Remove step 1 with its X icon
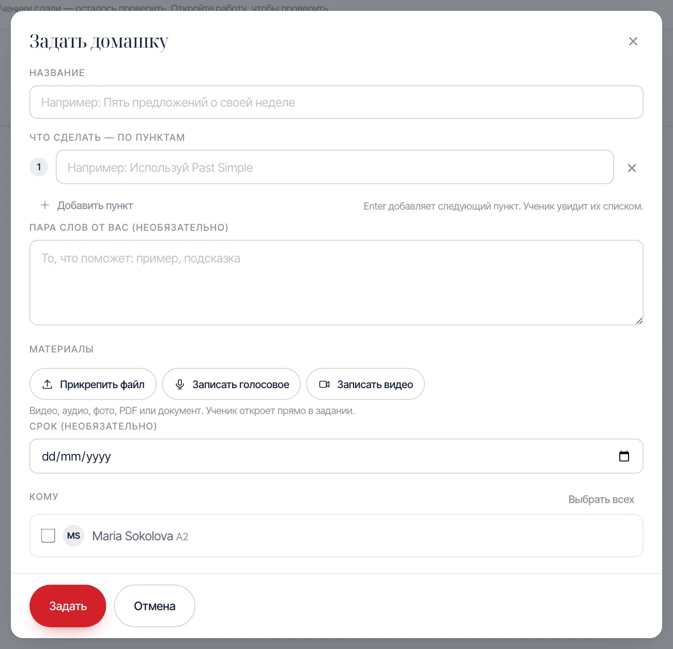The image size is (673, 649). [632, 168]
